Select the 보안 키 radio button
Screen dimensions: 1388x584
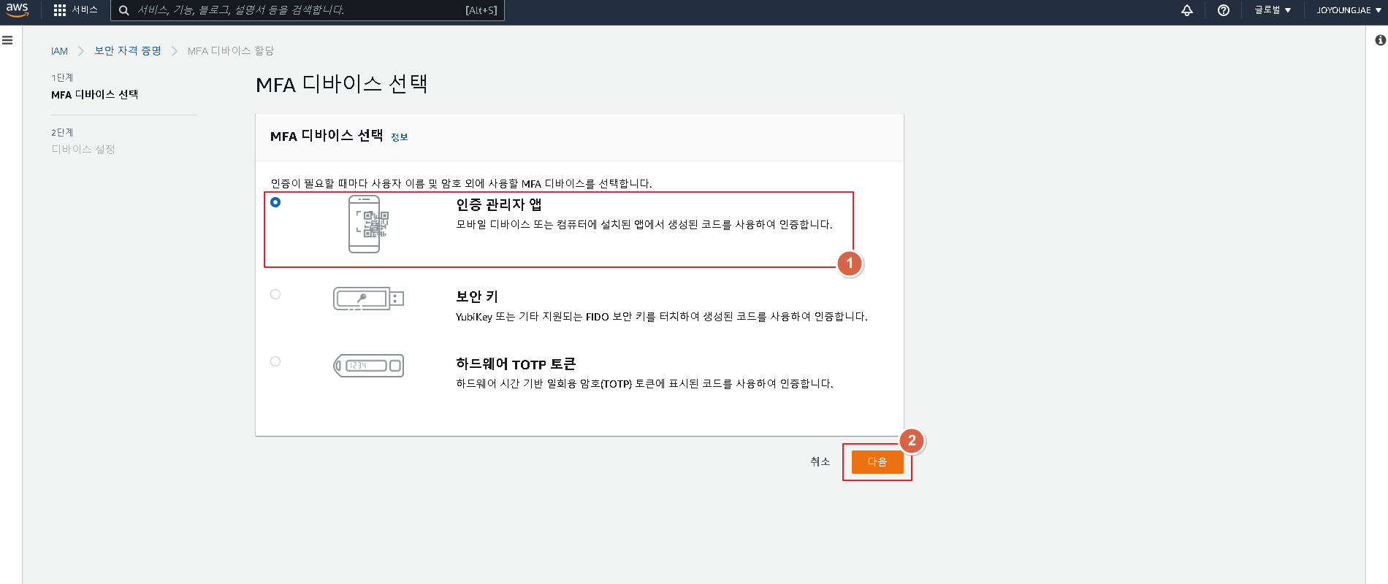(x=275, y=294)
